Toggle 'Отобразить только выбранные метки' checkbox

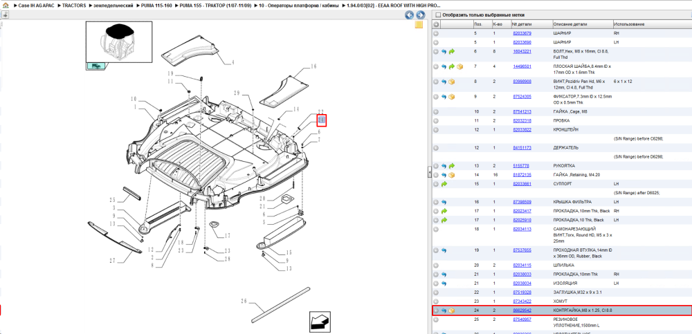coord(438,15)
